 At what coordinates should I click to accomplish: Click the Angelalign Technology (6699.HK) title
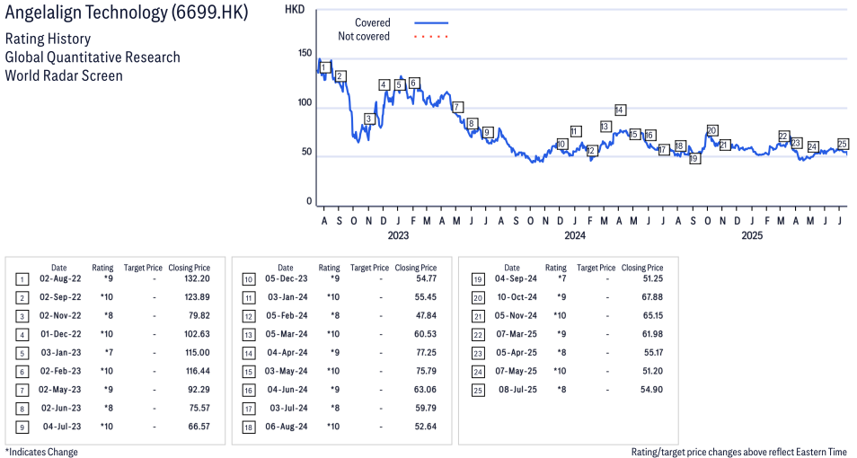point(127,12)
